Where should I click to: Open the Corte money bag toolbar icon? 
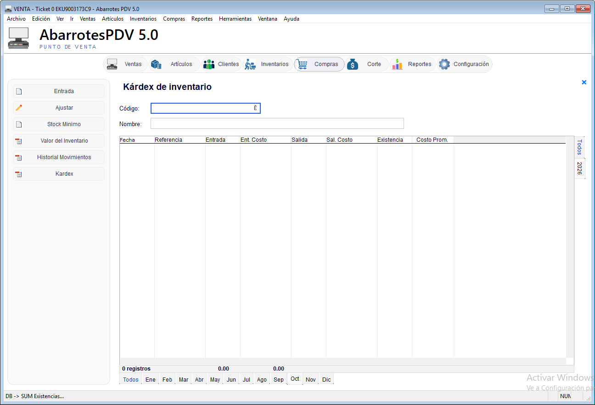click(x=353, y=64)
